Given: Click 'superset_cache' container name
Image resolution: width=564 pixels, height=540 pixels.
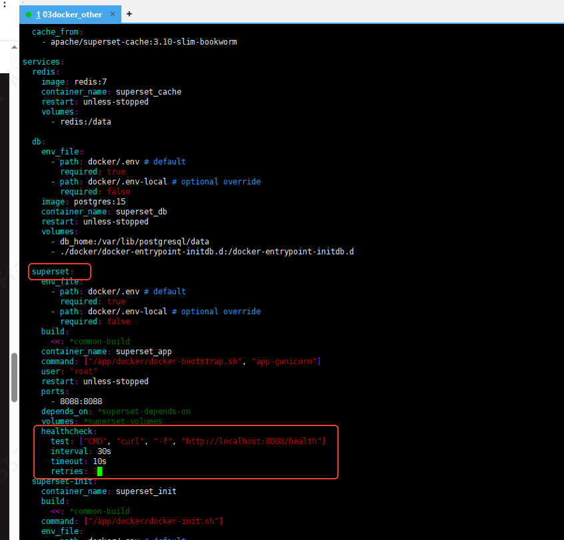Looking at the screenshot, I should coord(149,92).
